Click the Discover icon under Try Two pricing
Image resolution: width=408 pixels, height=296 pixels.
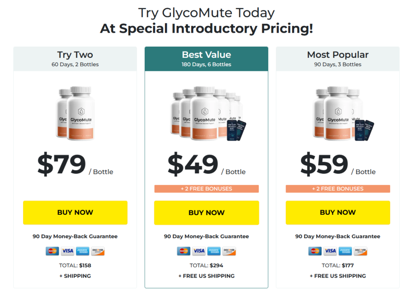pyautogui.click(x=97, y=251)
